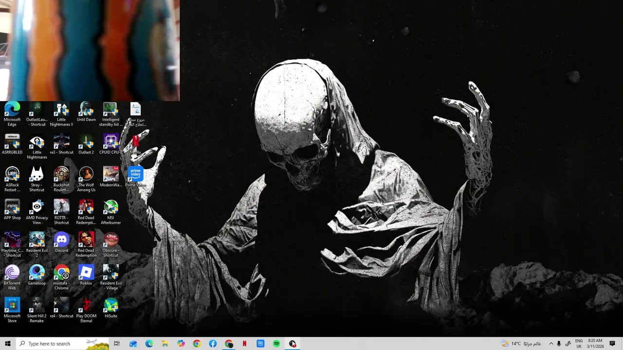Select the Arabic-named text document icon
Image resolution: width=623 pixels, height=350 pixels.
135,114
